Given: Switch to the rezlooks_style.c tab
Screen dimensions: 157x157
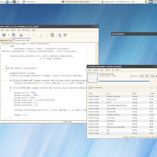Looking at the screenshot, I should (21, 40).
